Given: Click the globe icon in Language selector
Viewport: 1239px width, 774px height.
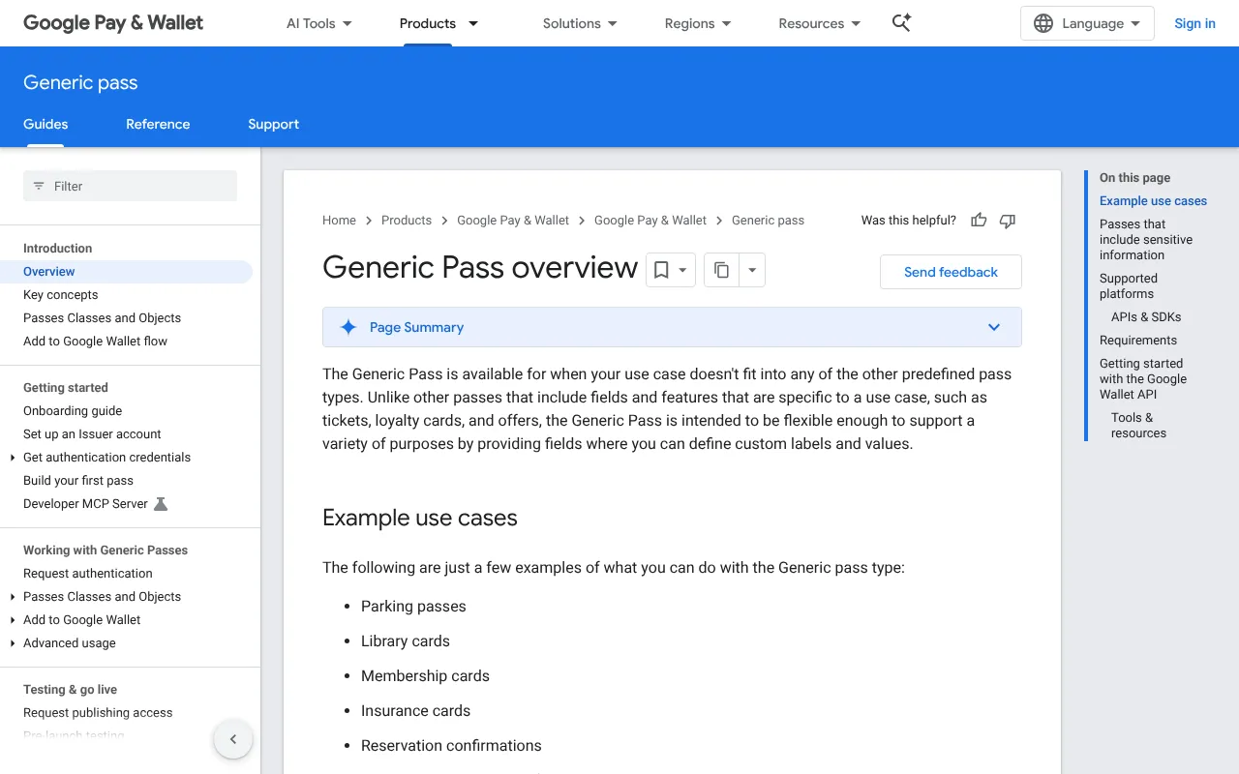Looking at the screenshot, I should pyautogui.click(x=1043, y=23).
